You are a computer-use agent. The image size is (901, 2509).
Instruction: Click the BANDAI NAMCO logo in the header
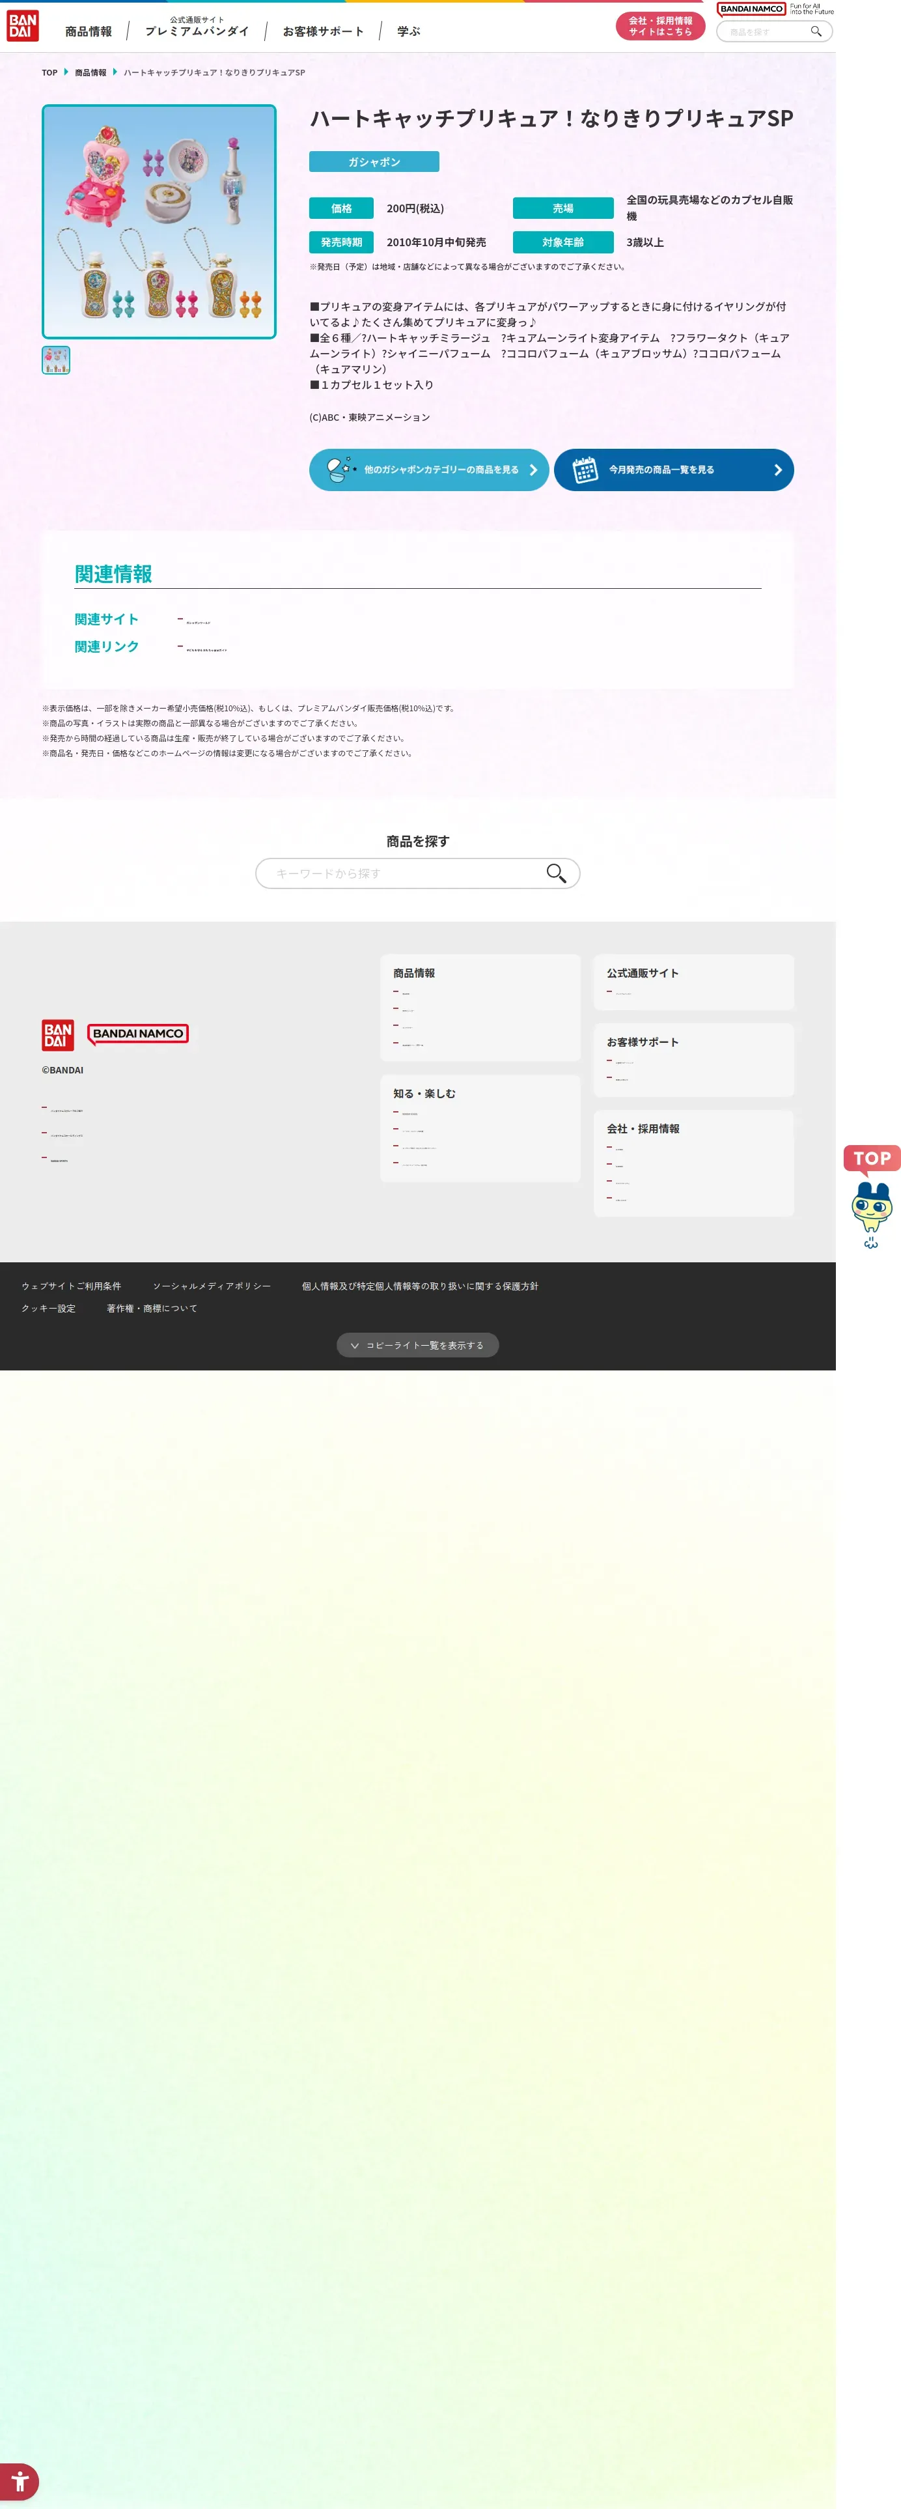coord(750,8)
